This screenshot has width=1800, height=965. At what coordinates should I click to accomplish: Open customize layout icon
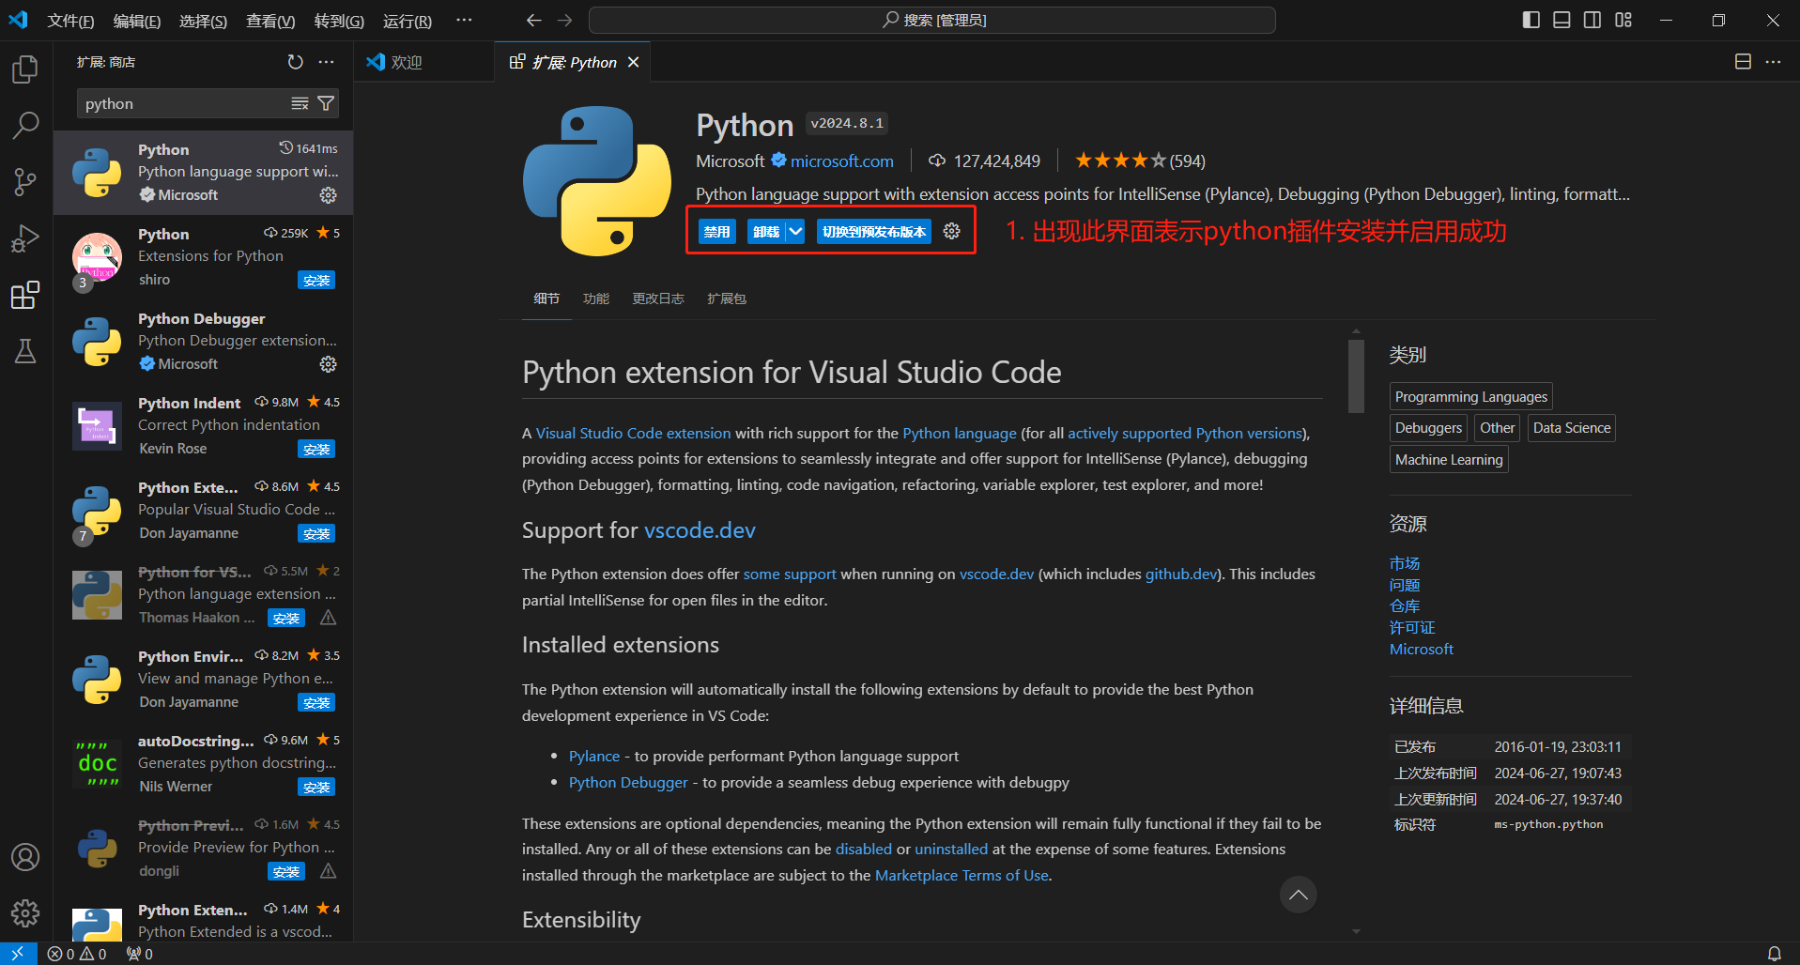click(x=1623, y=20)
